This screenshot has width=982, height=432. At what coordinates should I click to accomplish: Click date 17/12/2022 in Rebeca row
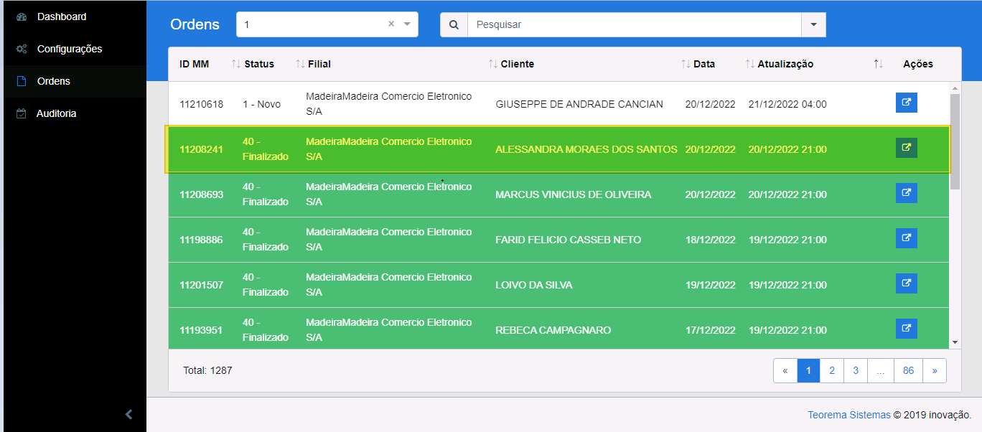(711, 330)
